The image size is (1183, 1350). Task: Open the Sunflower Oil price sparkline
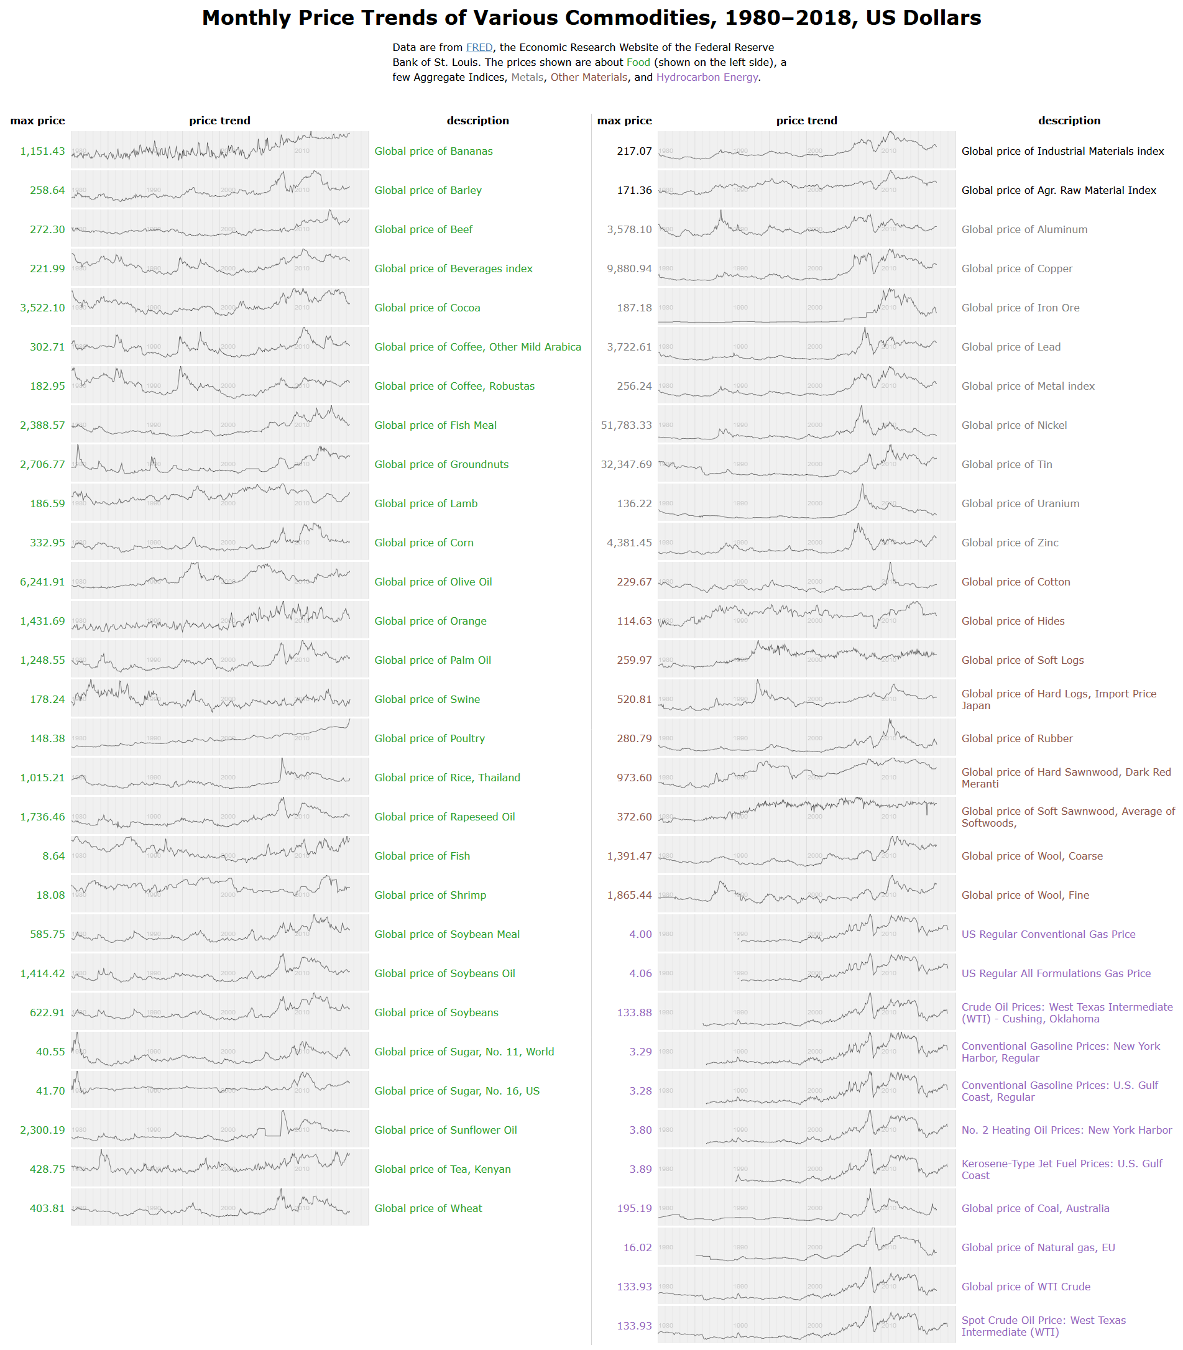(x=219, y=1129)
